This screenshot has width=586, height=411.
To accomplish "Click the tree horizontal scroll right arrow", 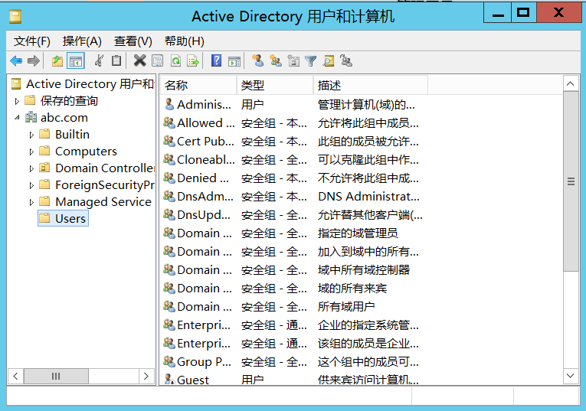I will [x=146, y=376].
